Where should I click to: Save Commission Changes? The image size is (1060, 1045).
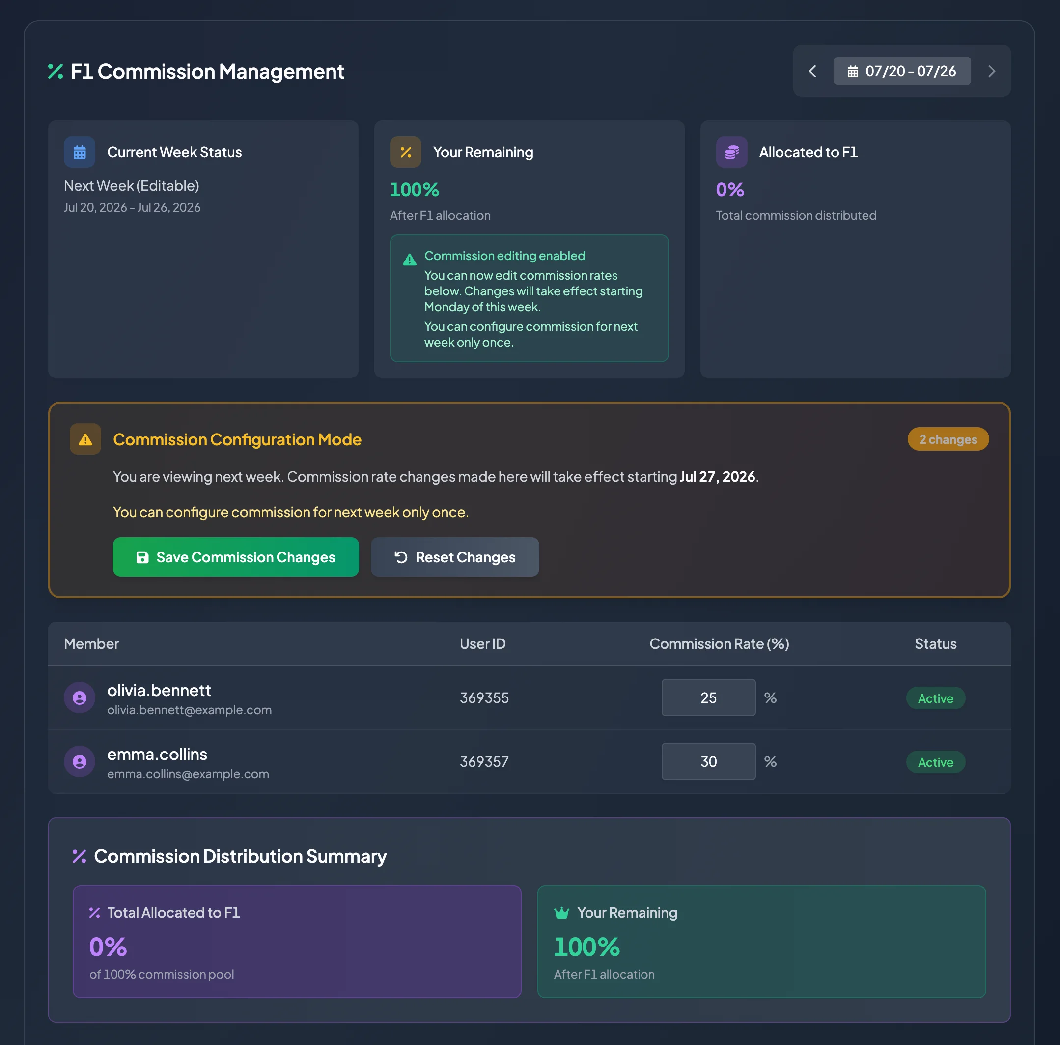pyautogui.click(x=236, y=557)
